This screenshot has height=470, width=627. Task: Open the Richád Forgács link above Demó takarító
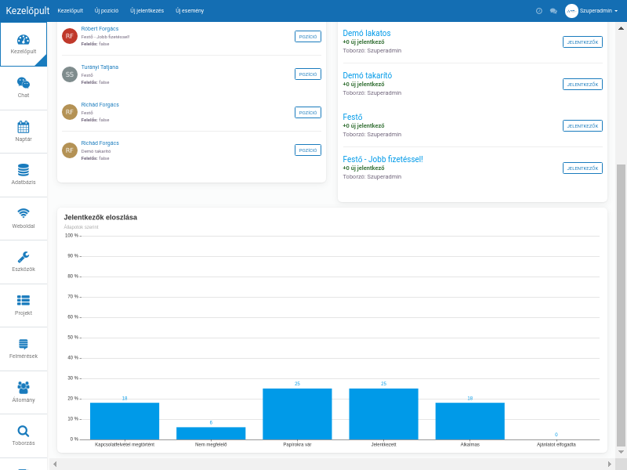100,143
